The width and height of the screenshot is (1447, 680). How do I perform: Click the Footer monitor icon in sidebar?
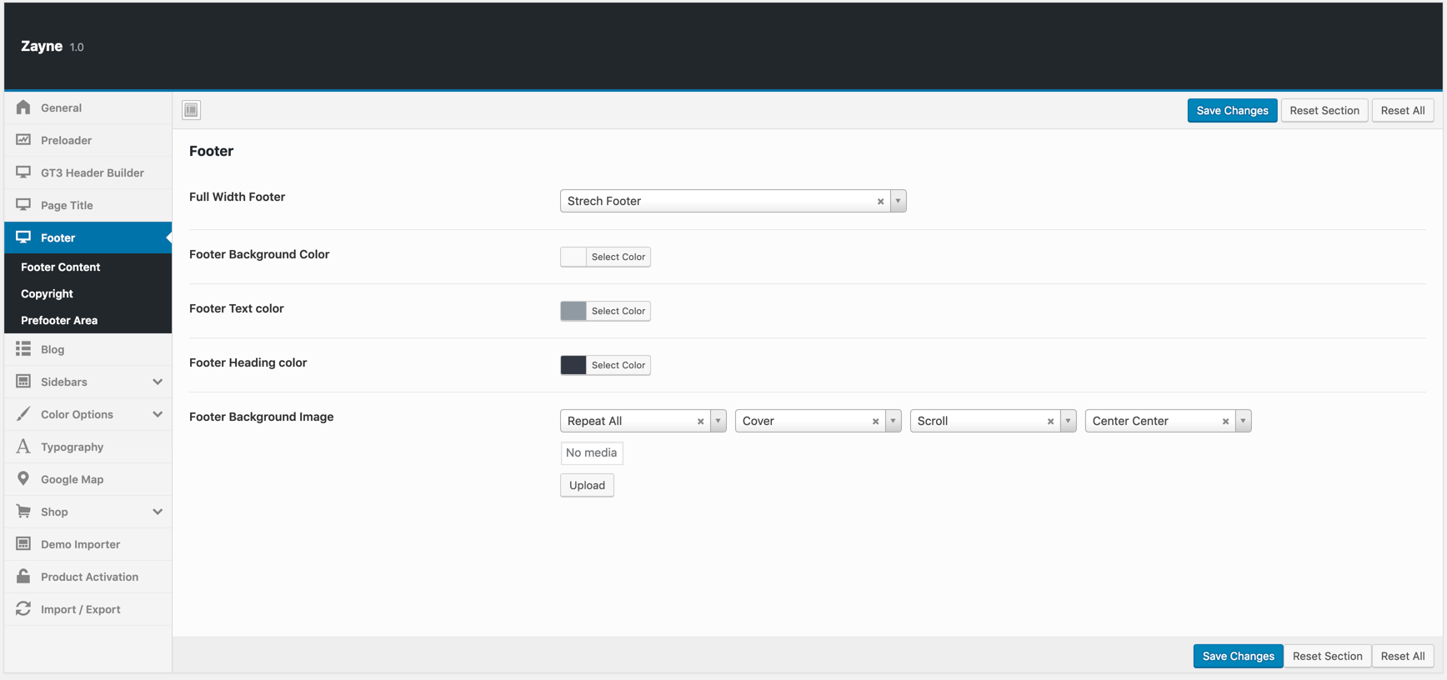pyautogui.click(x=23, y=237)
